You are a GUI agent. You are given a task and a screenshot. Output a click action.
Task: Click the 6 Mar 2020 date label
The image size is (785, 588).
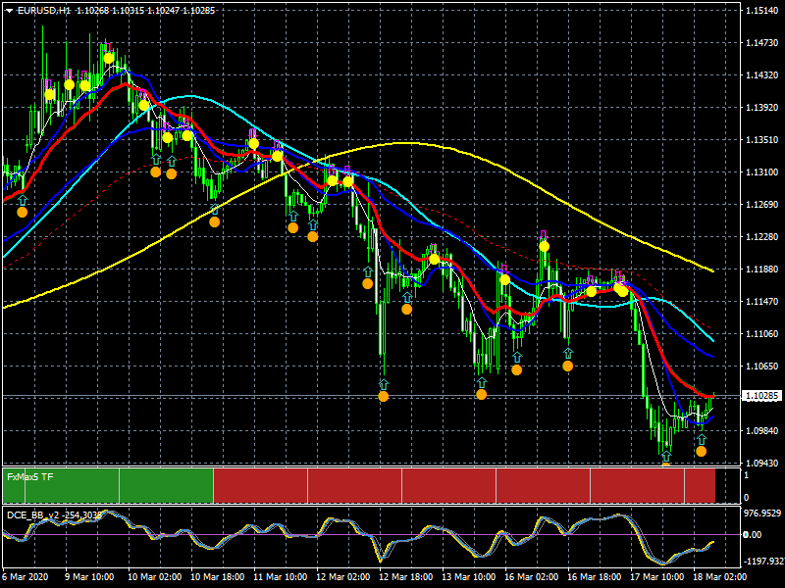coord(26,576)
